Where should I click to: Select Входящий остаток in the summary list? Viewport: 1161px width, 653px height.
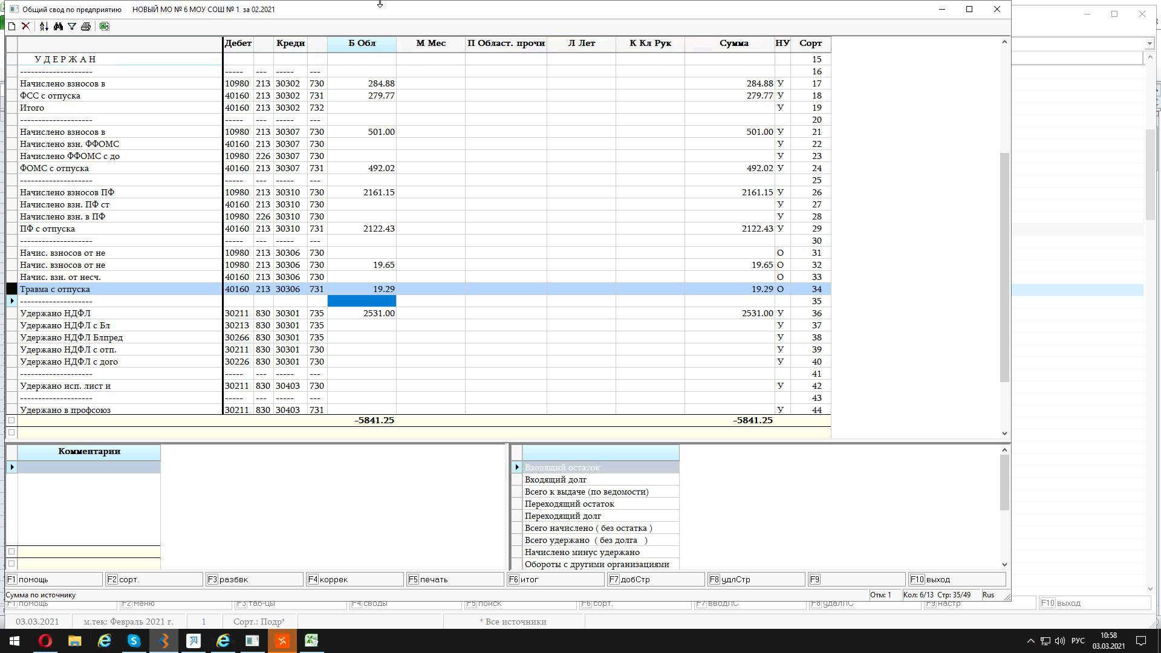tap(600, 467)
